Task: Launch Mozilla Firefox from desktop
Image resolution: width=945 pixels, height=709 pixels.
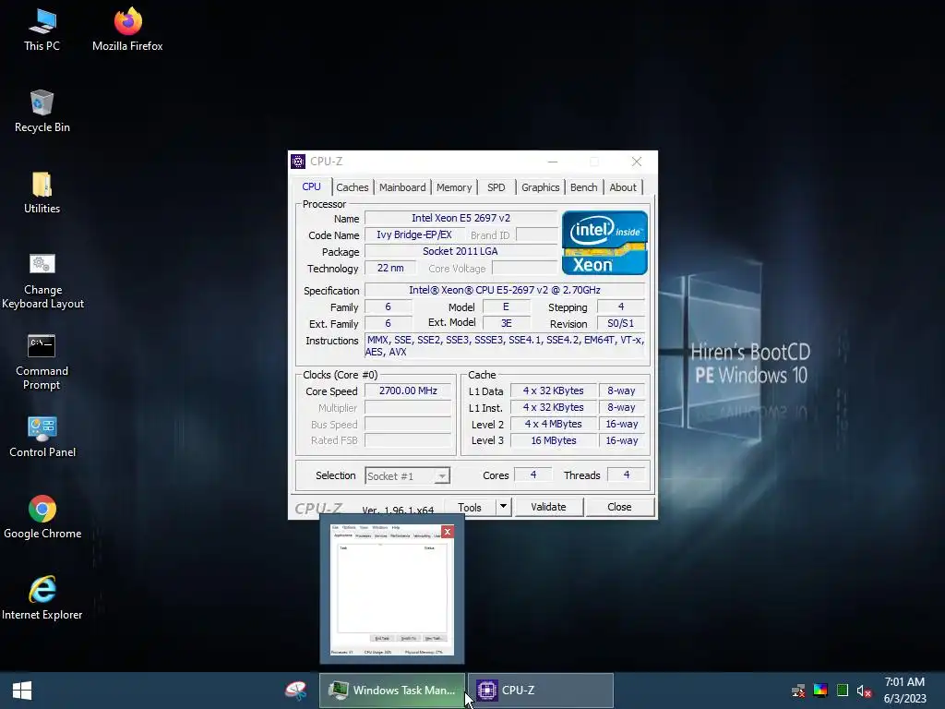Action: 127,30
